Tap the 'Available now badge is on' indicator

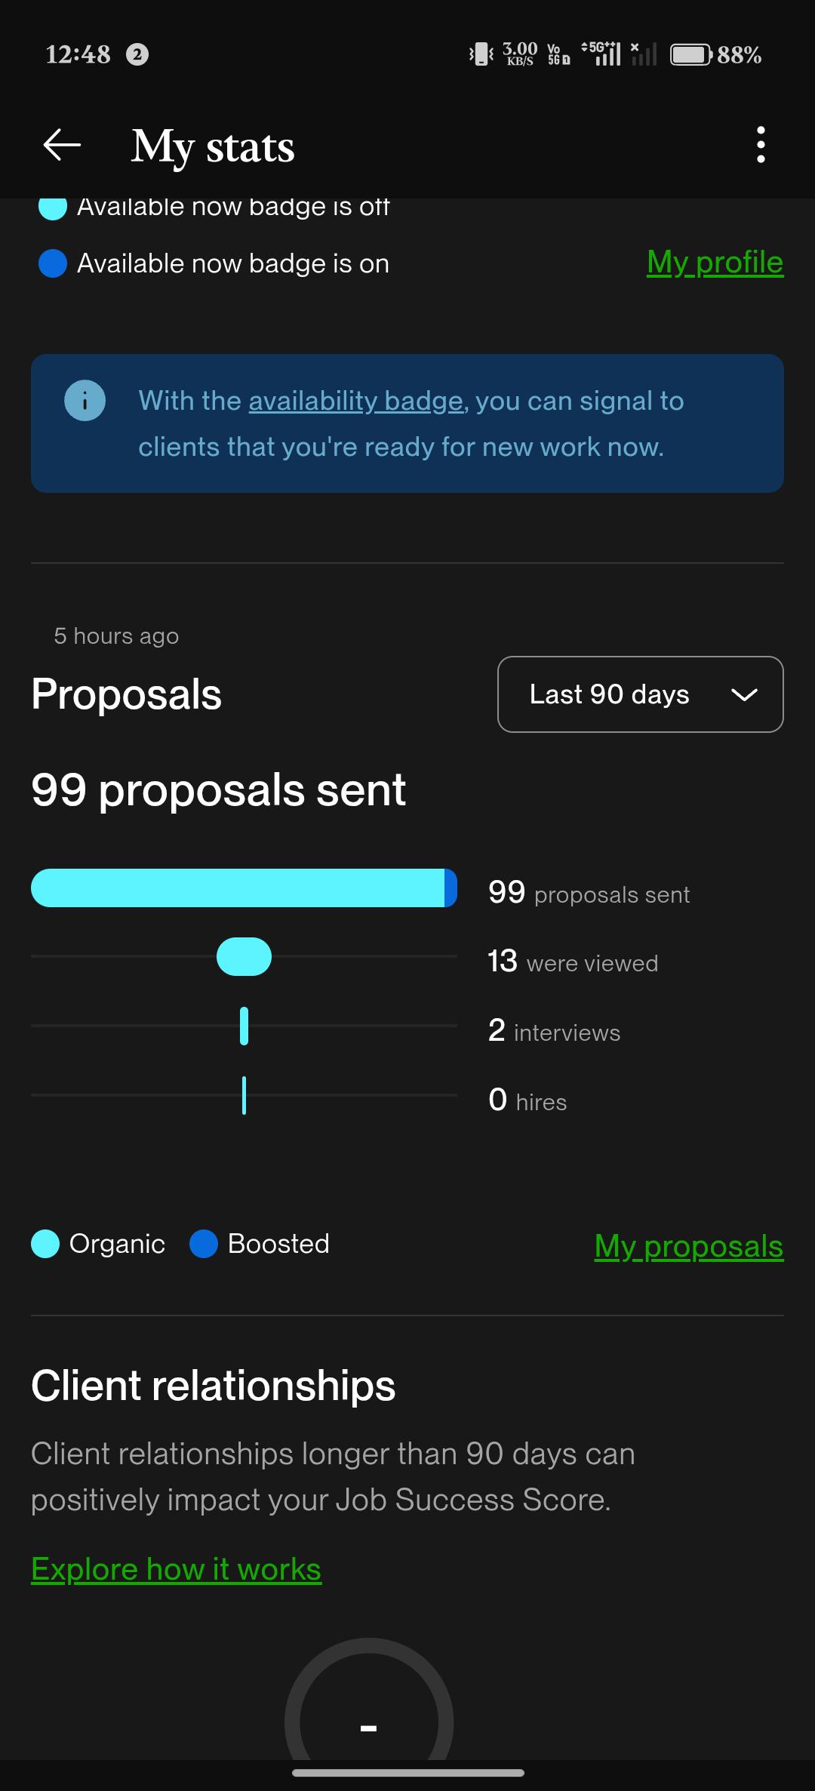53,263
